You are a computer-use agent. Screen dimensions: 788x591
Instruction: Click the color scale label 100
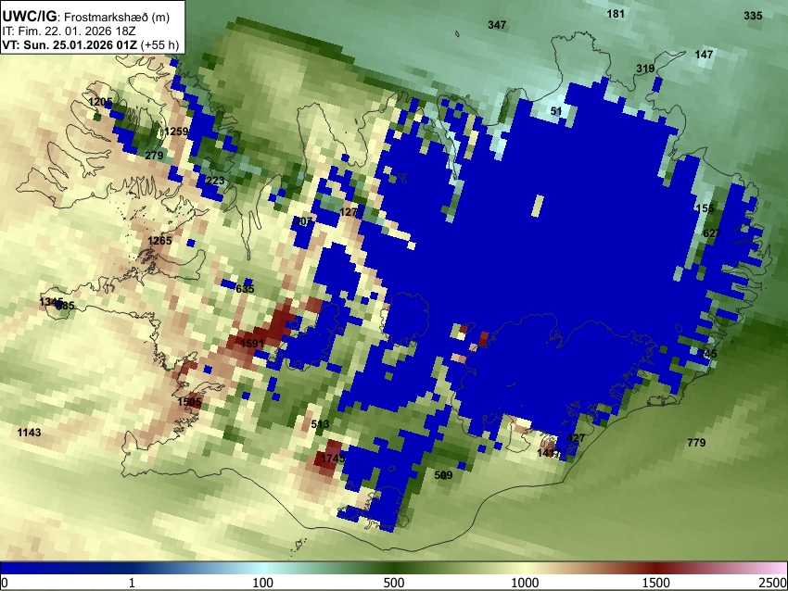[x=262, y=583]
